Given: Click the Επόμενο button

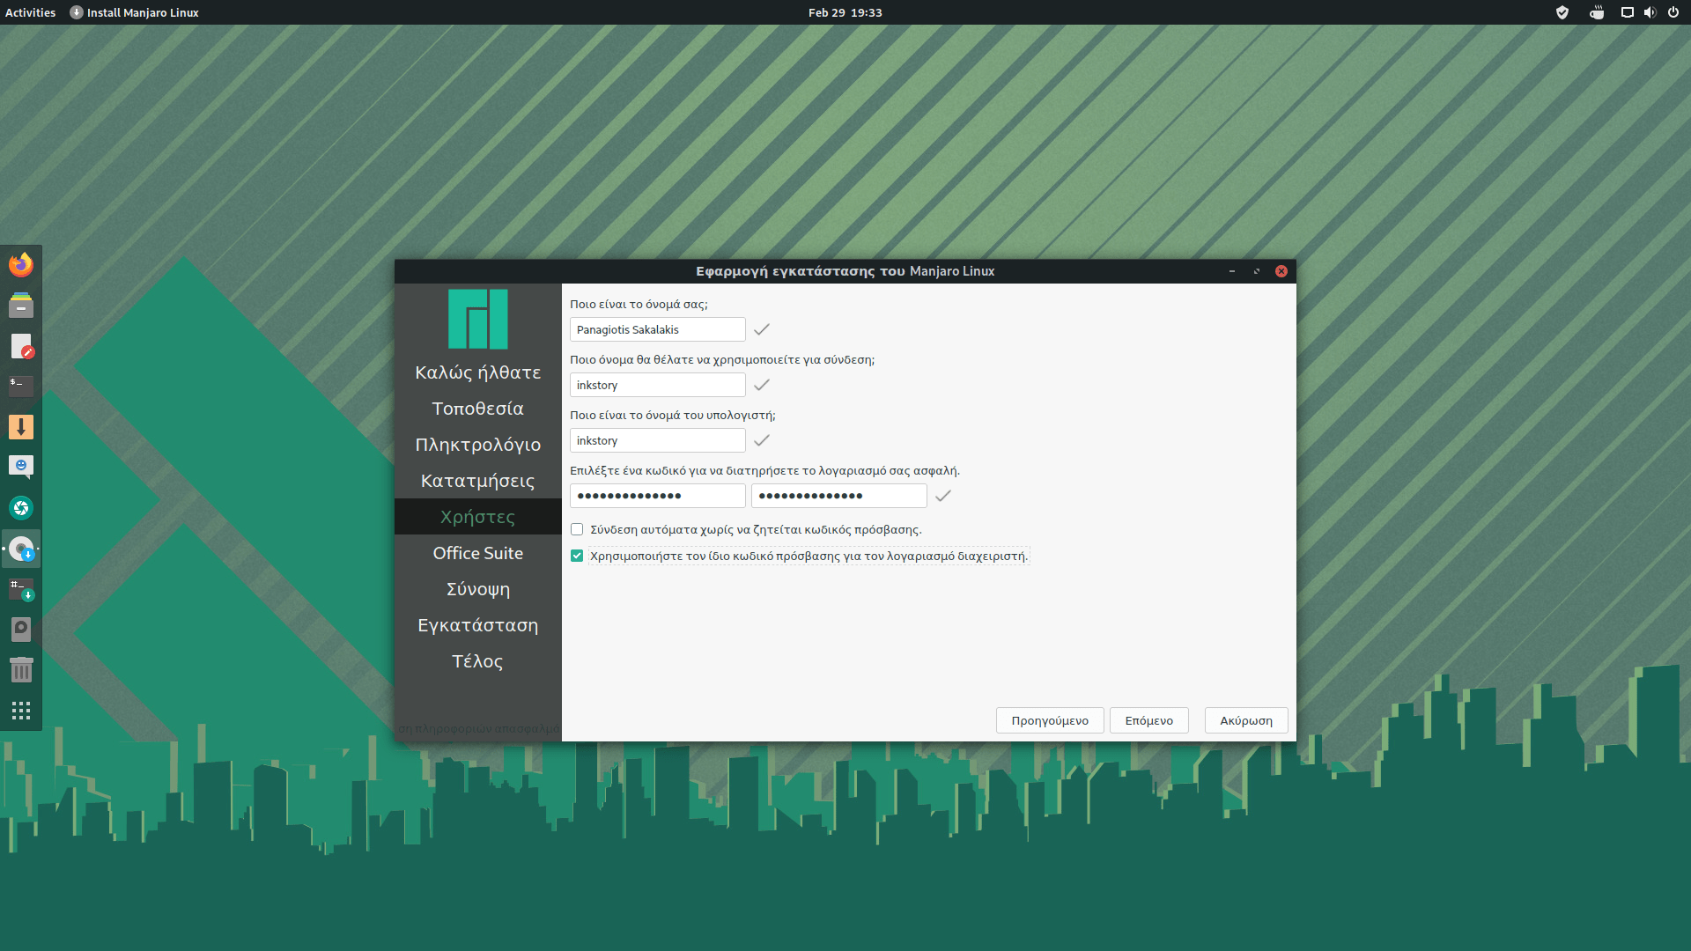Looking at the screenshot, I should [x=1148, y=720].
